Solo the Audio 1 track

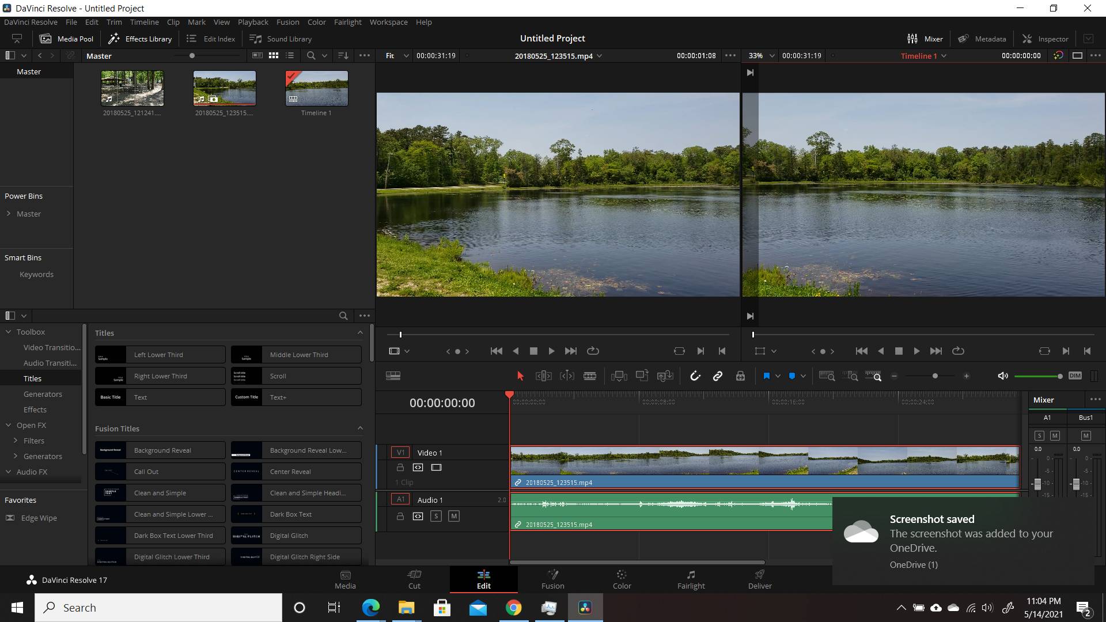click(x=436, y=516)
